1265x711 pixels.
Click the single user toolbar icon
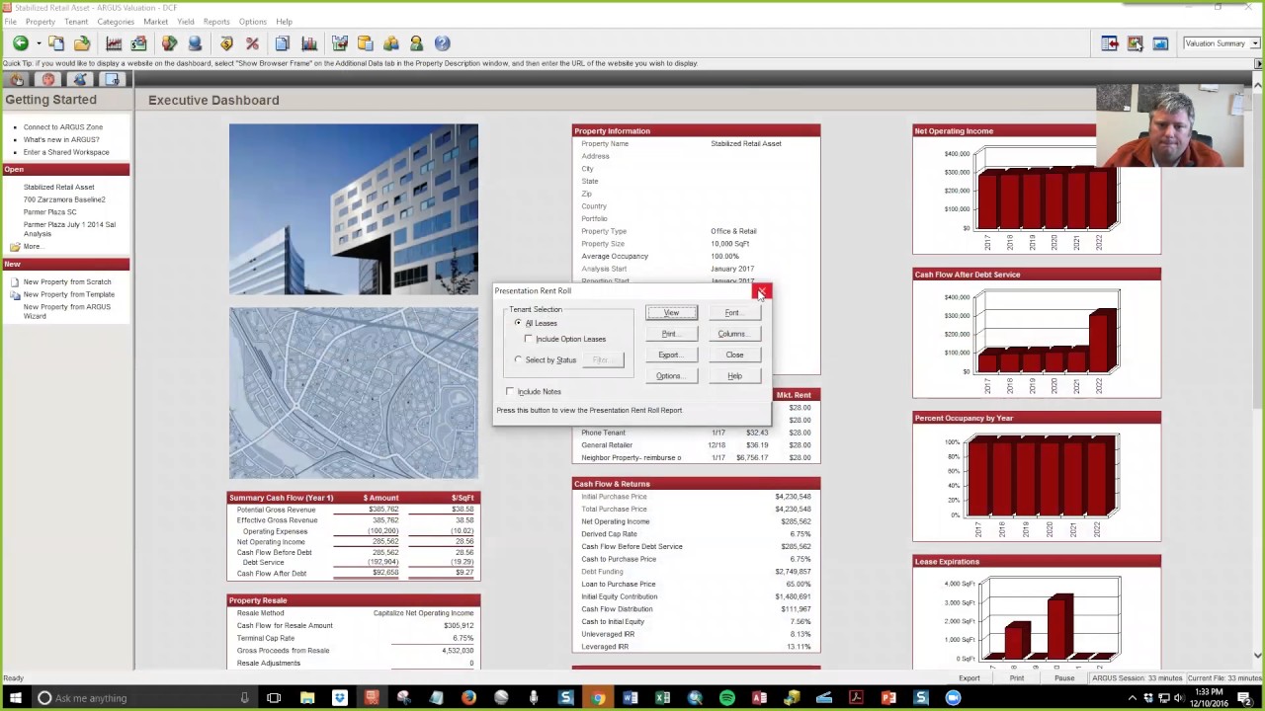[x=416, y=43]
